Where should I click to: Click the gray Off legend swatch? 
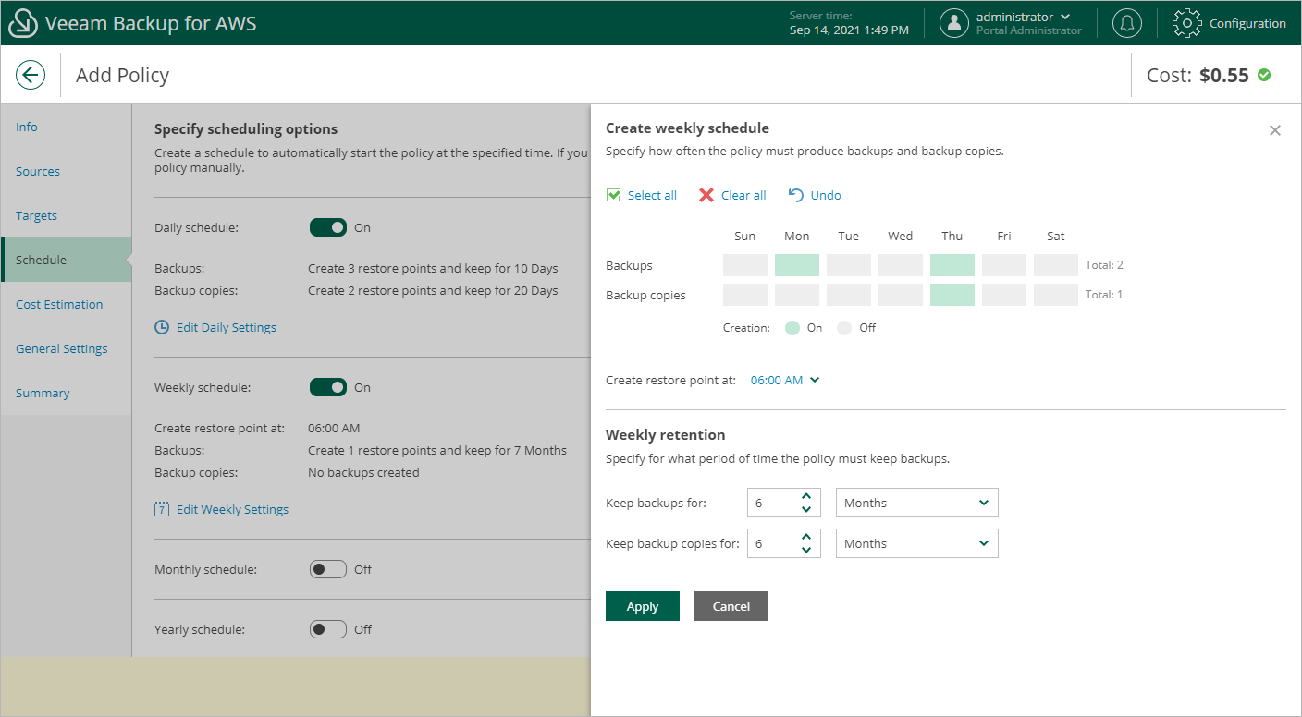[844, 328]
